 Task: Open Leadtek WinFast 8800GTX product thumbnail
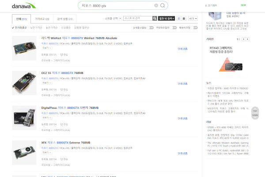pyautogui.click(x=24, y=48)
